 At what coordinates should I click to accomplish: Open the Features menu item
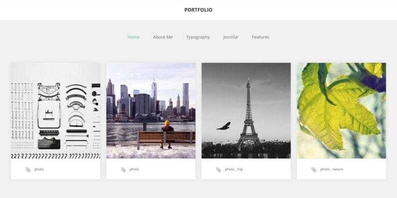[260, 37]
